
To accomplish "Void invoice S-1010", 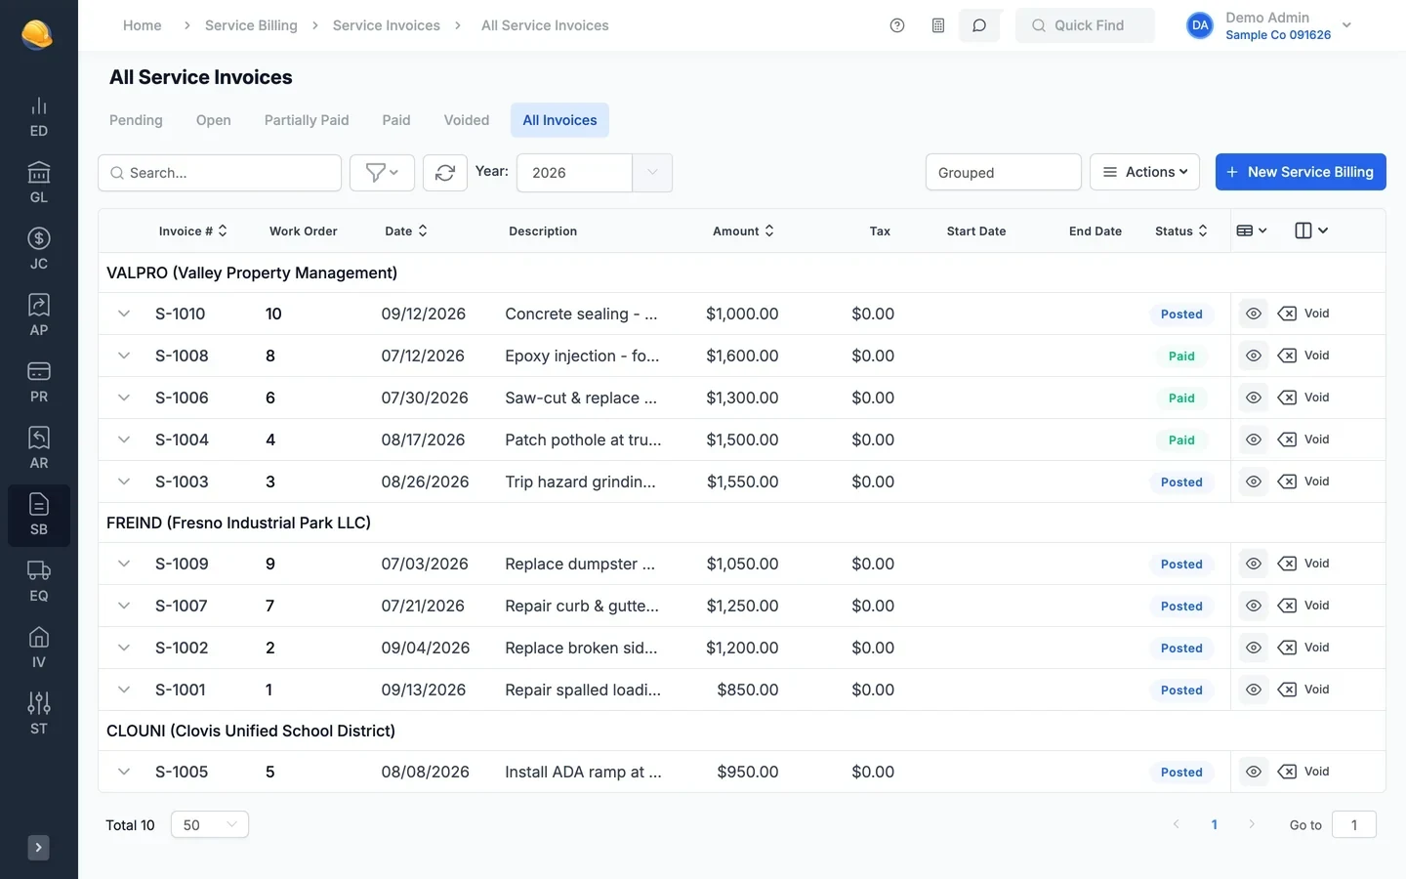I will coord(1304,314).
